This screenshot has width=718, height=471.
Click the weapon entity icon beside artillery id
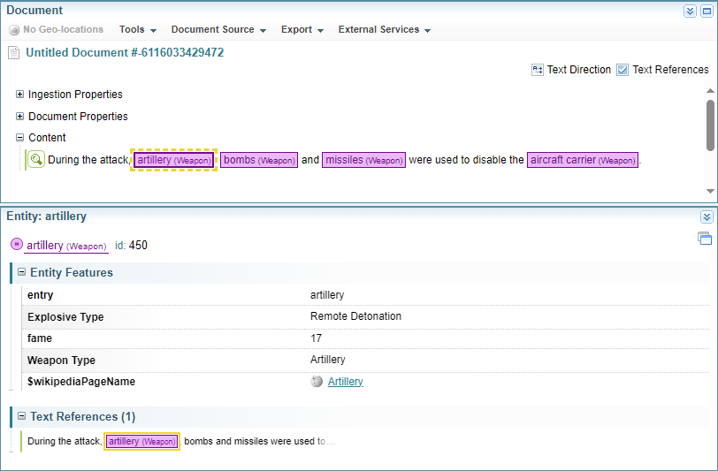coord(16,245)
